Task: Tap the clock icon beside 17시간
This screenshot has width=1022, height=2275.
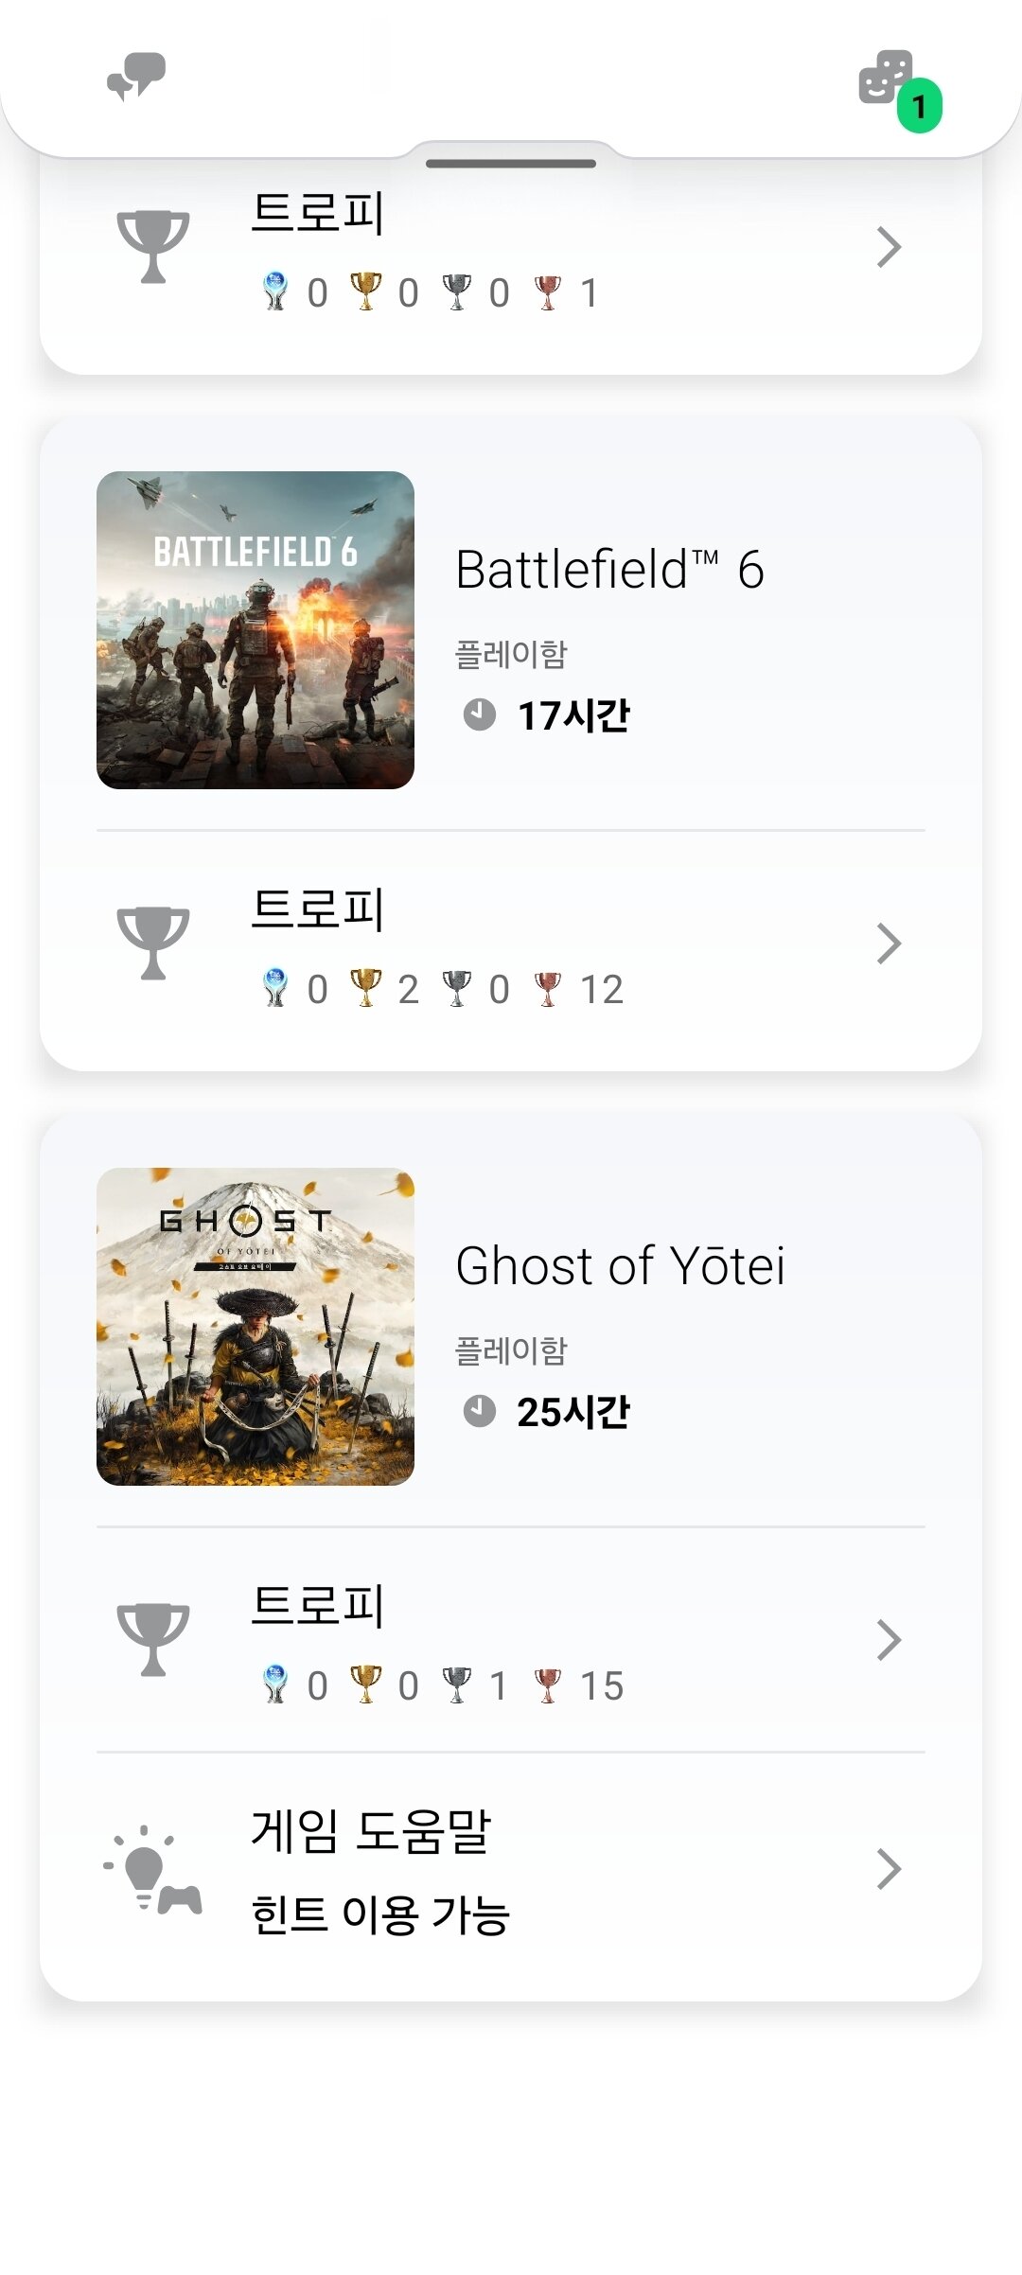Action: (x=480, y=714)
